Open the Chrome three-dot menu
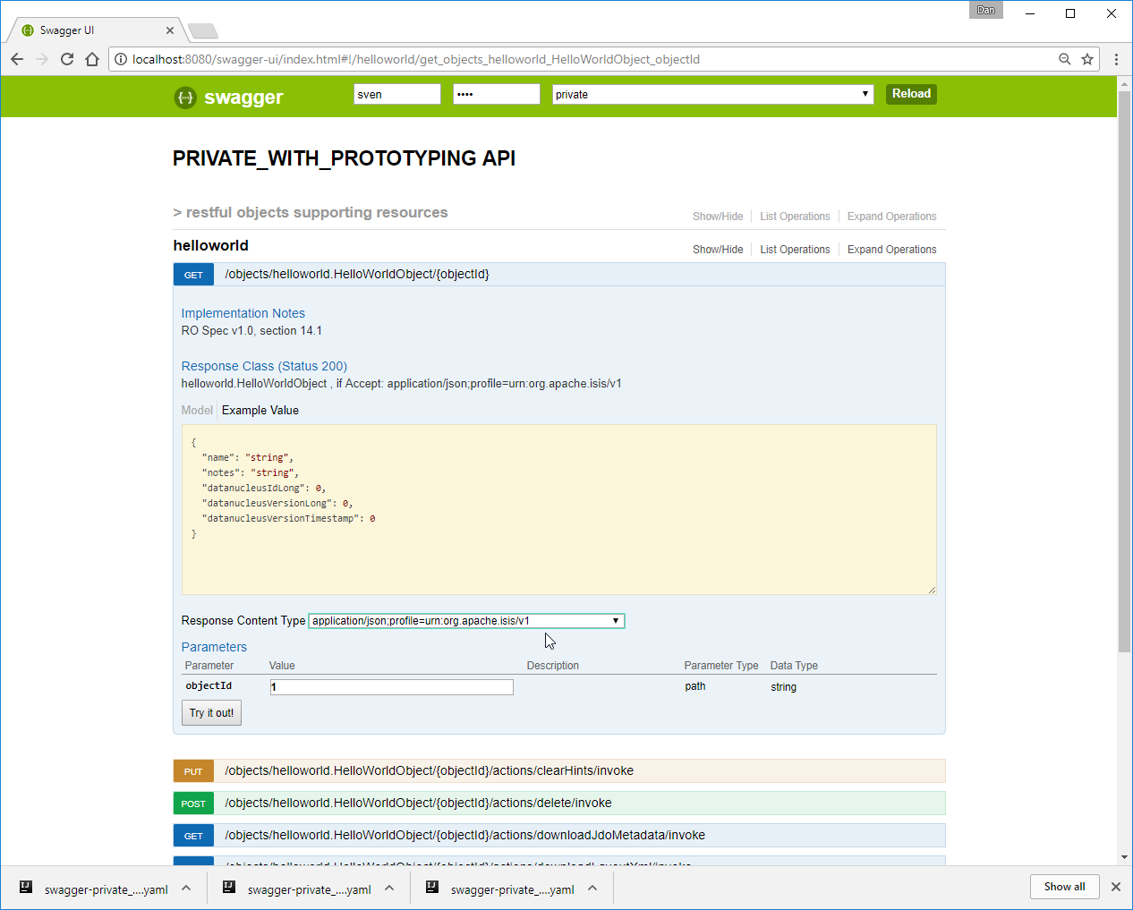 [x=1116, y=59]
